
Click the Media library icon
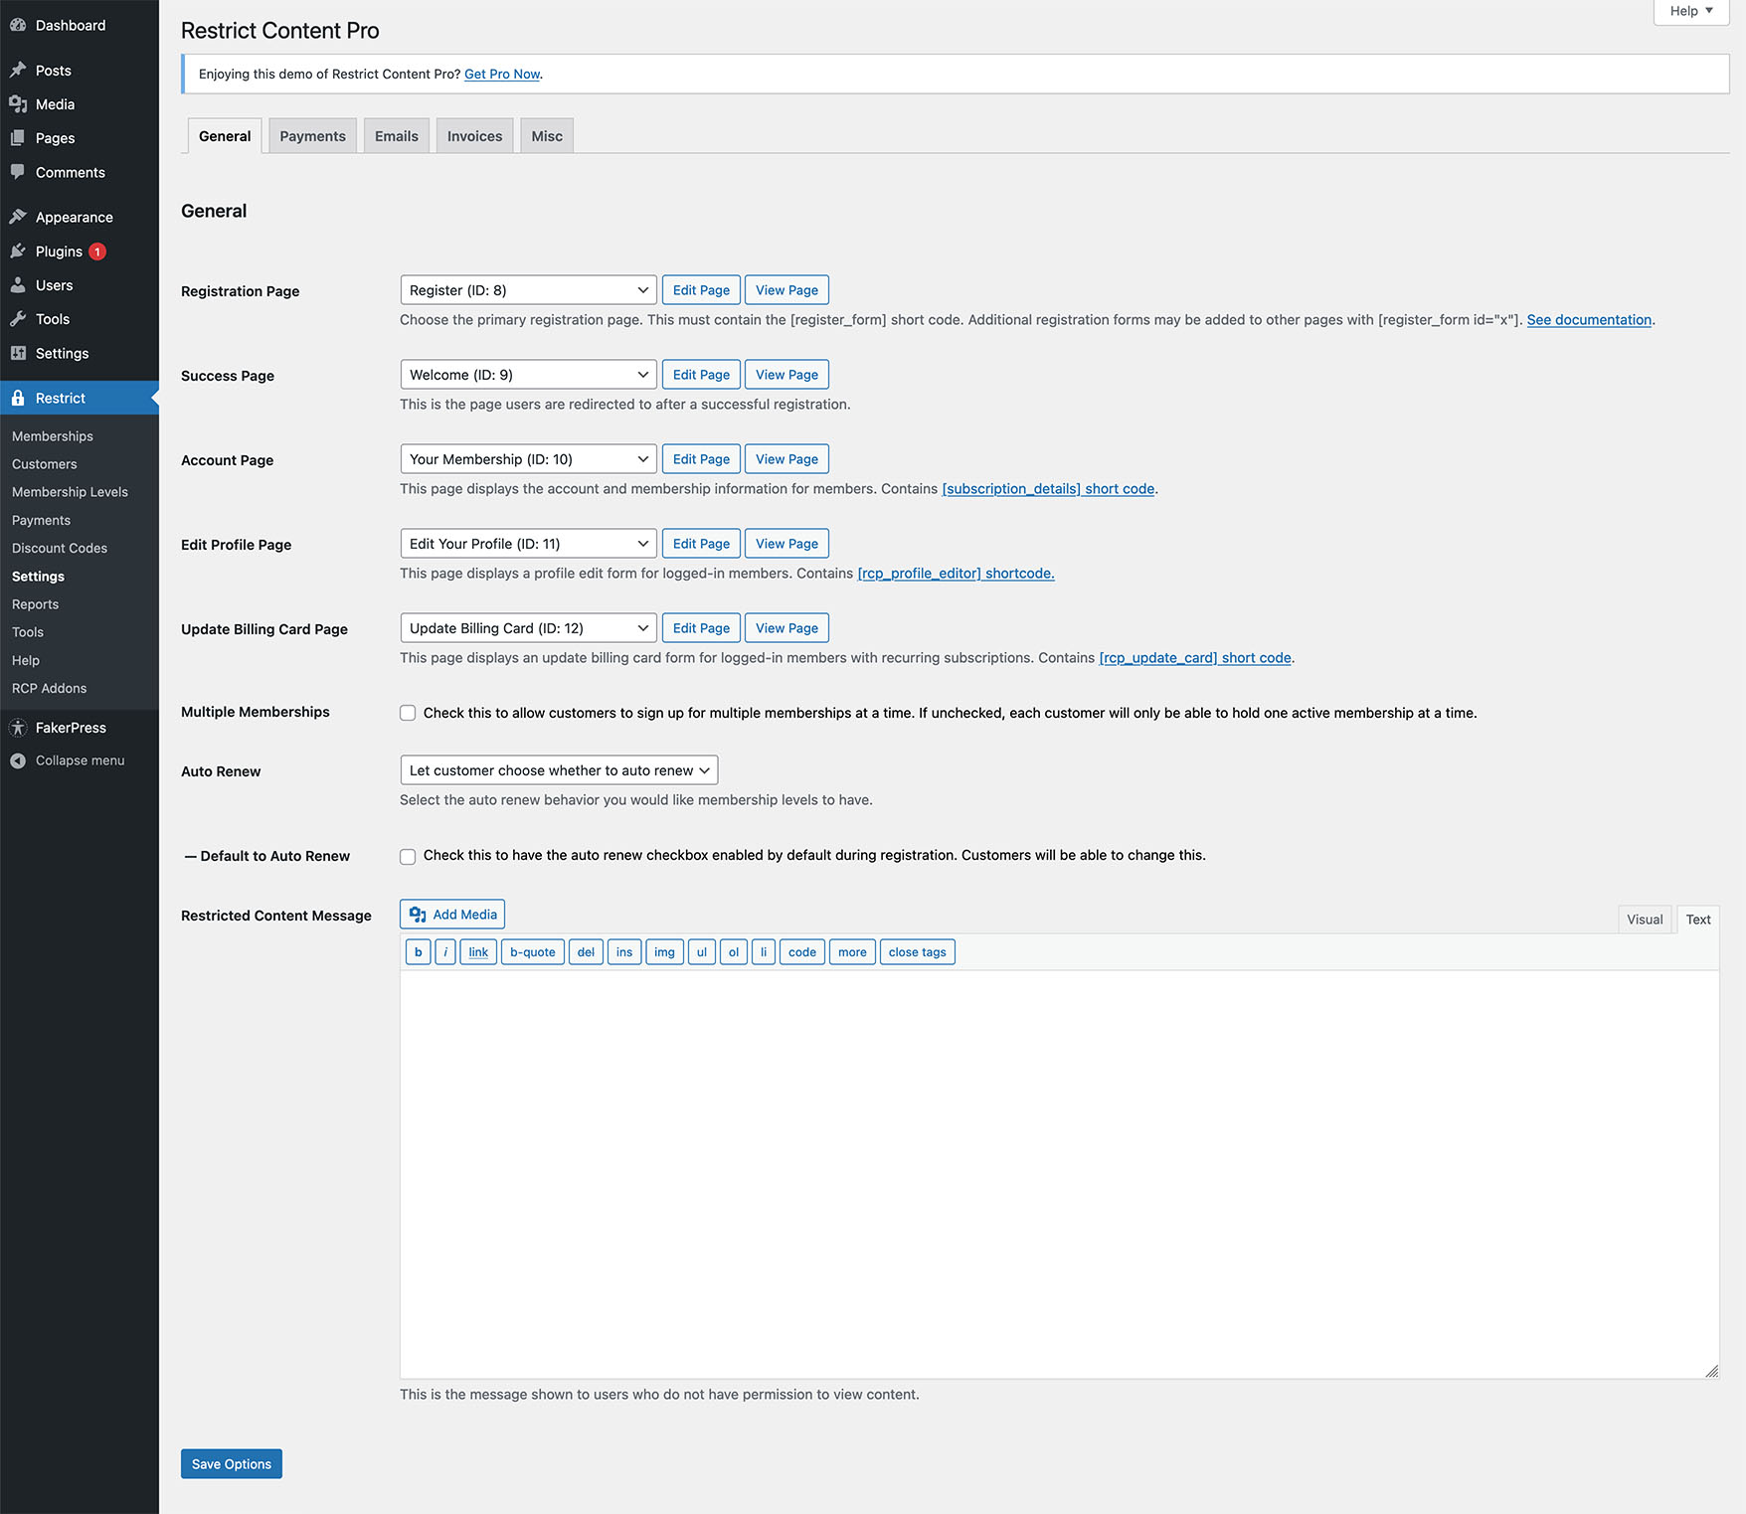(18, 104)
